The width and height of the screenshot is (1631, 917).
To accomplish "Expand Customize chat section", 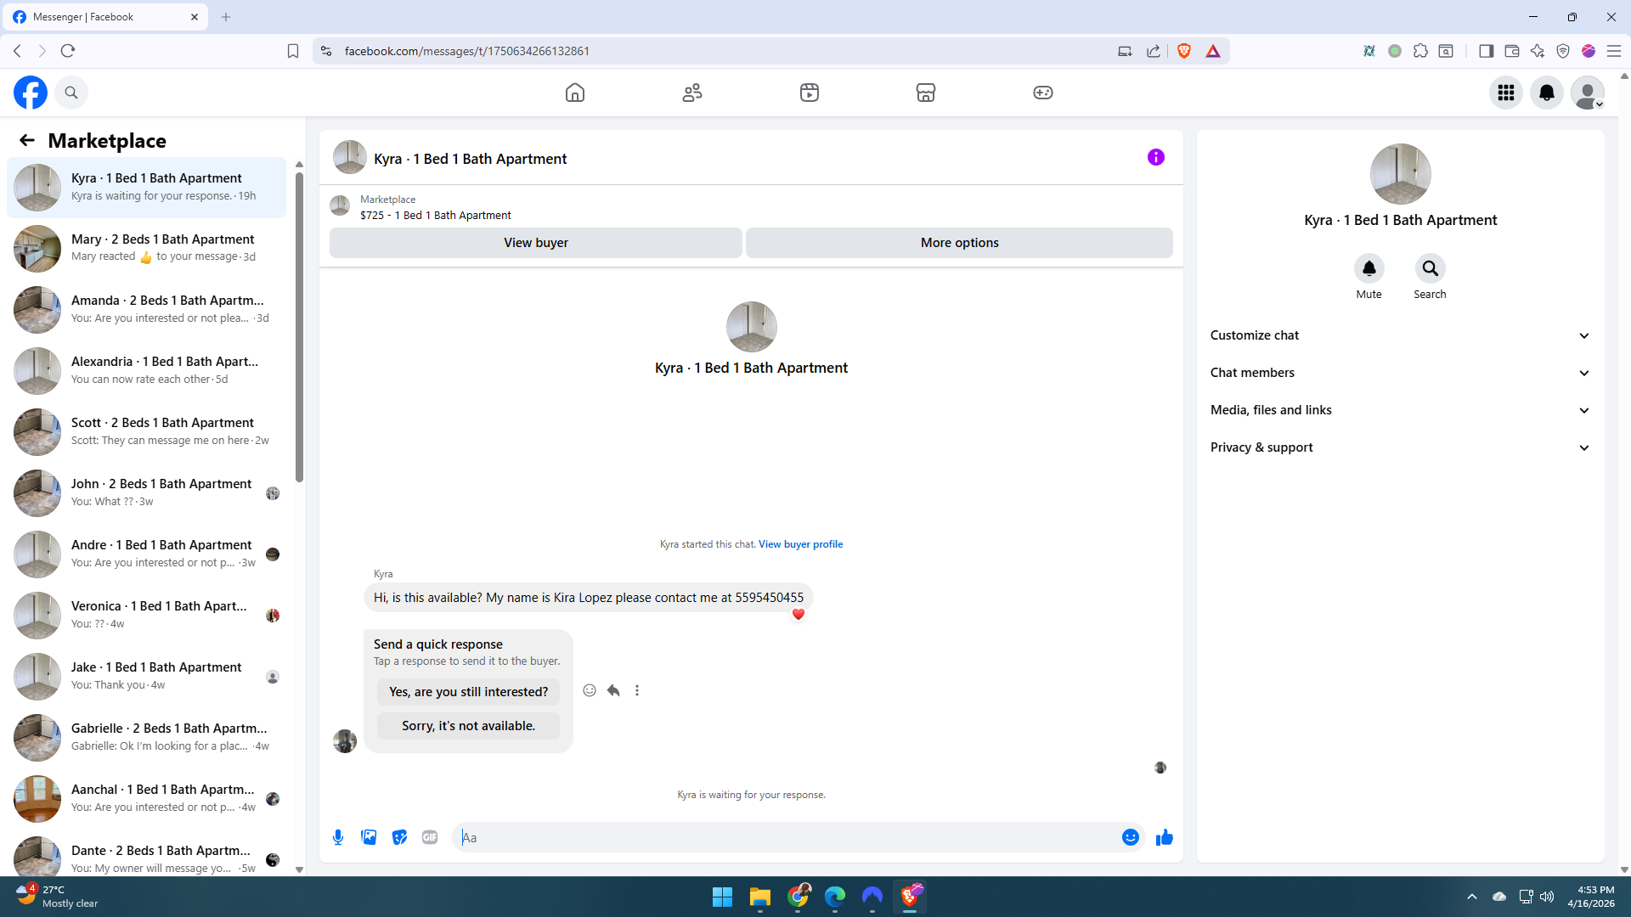I will coord(1400,335).
